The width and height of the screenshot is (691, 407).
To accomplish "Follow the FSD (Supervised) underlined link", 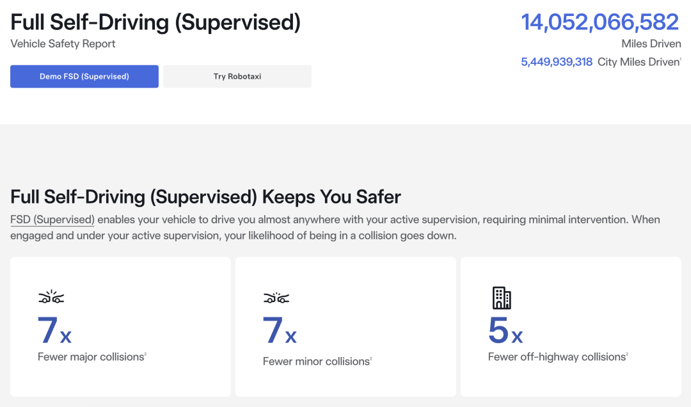I will [x=52, y=219].
